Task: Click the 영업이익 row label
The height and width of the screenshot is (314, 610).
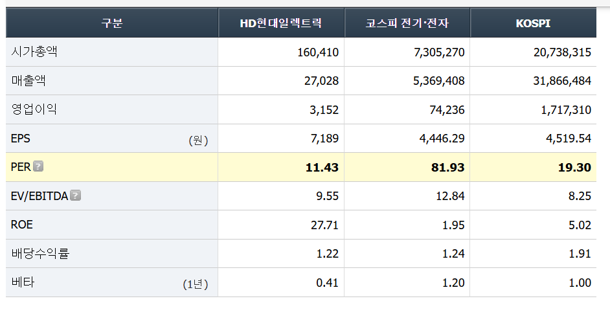Action: 34,109
